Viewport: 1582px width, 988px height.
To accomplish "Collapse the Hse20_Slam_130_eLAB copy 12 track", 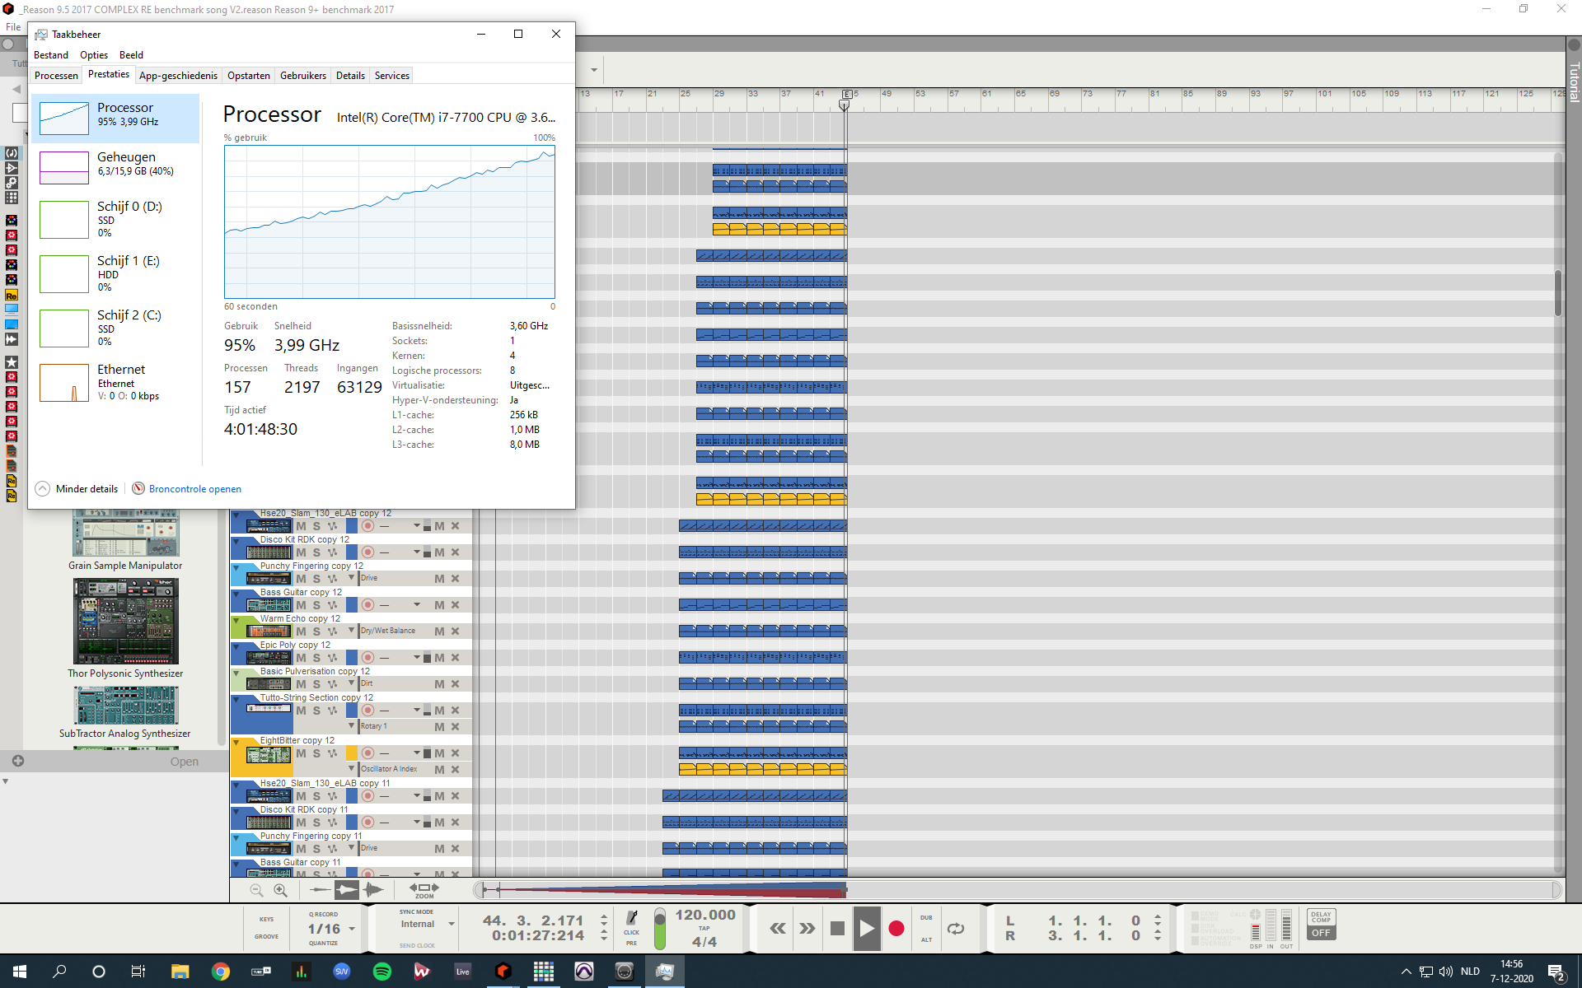I will click(x=236, y=515).
